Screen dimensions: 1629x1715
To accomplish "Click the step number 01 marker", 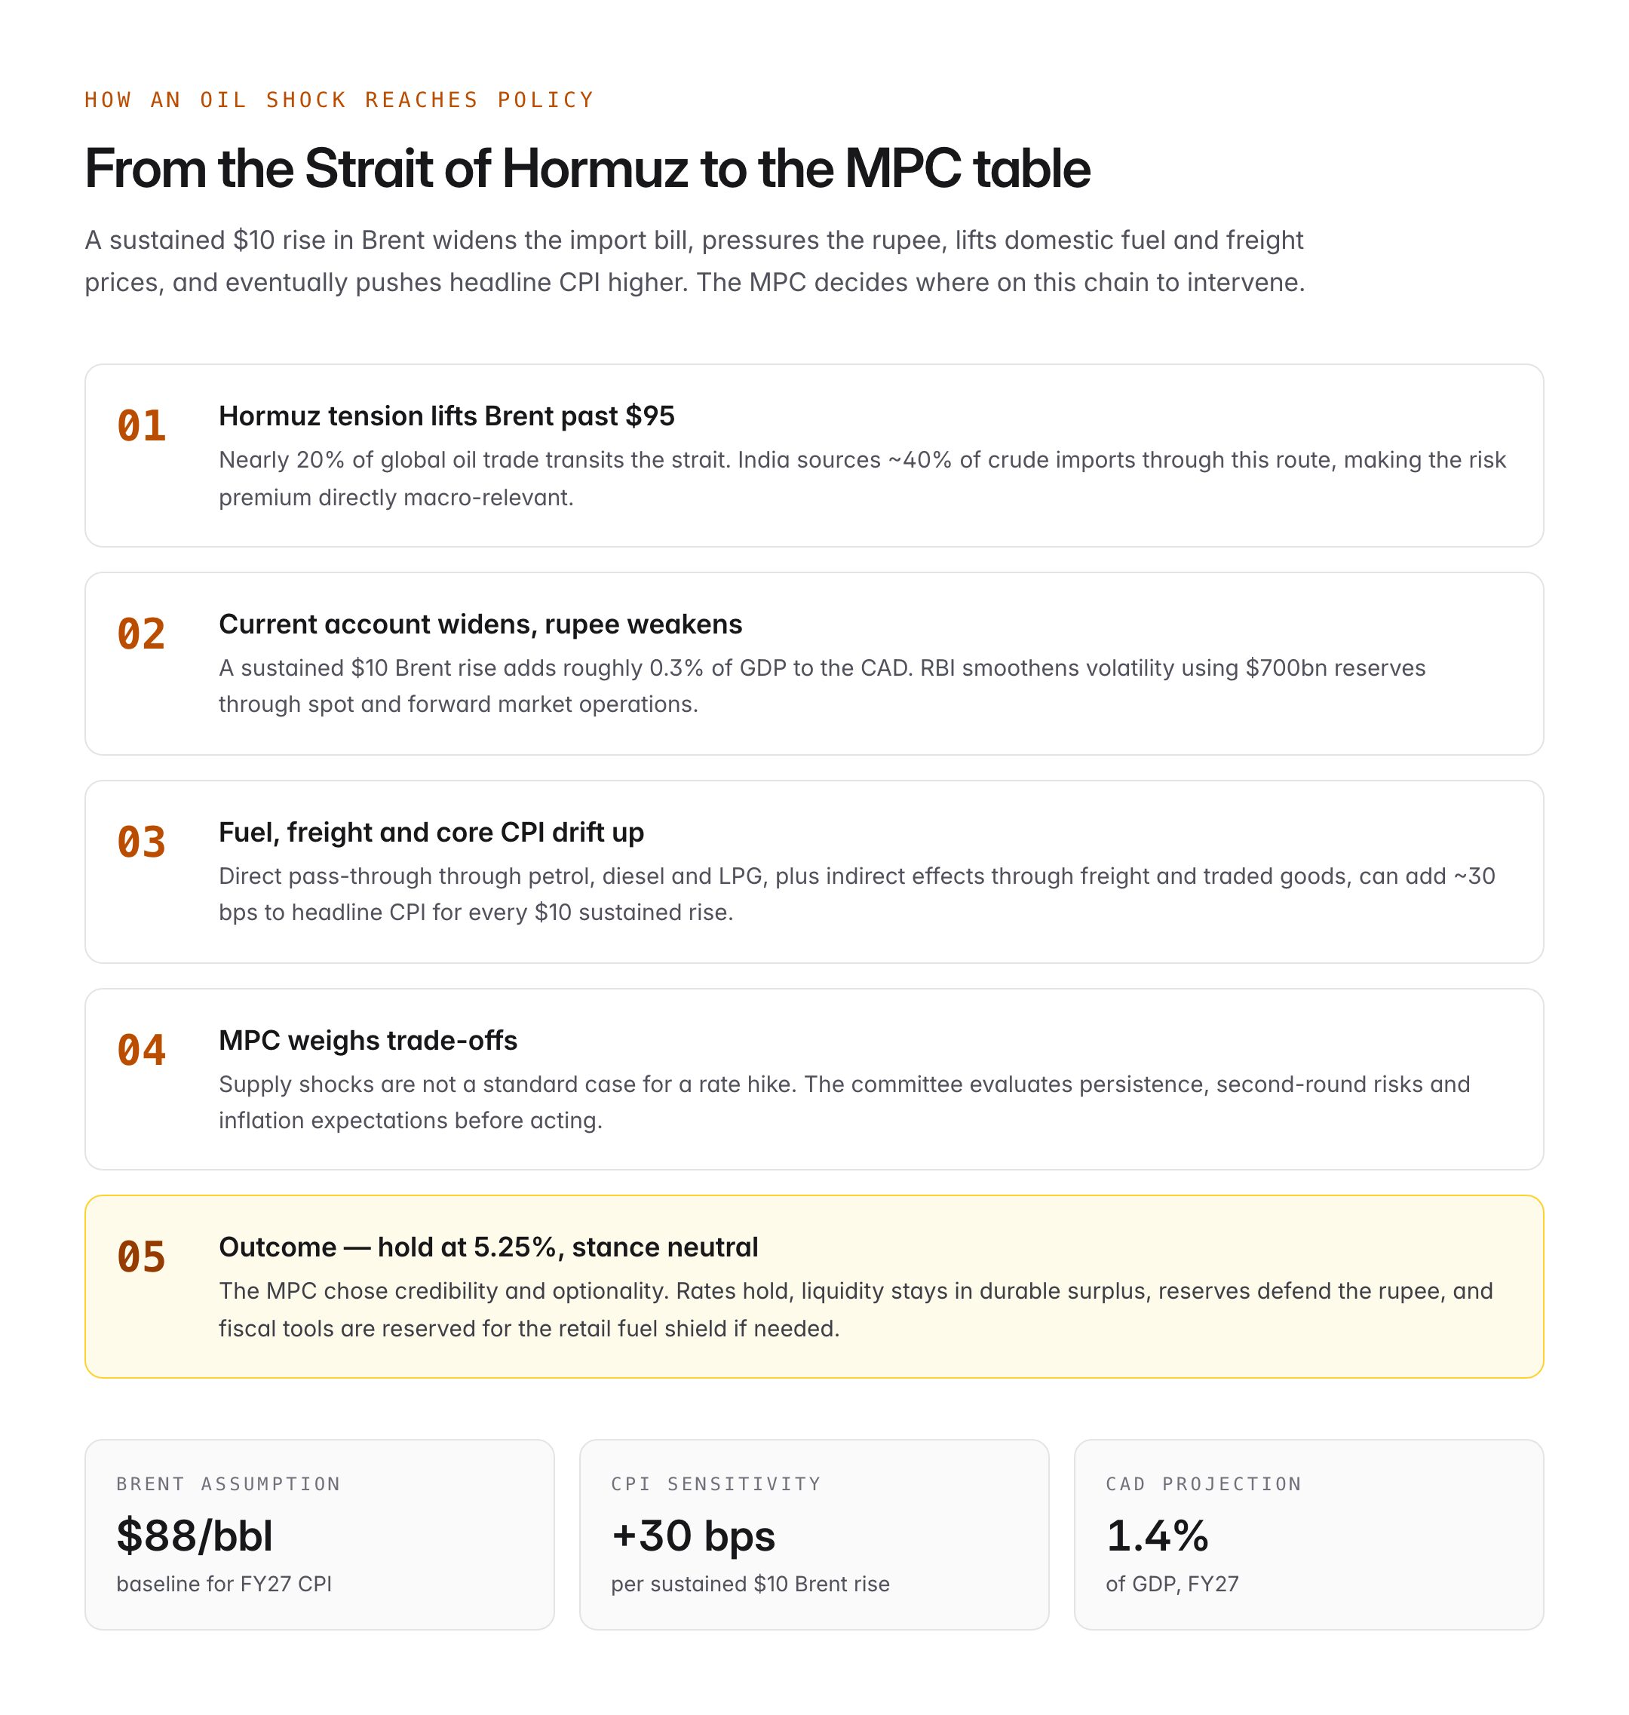I will click(x=142, y=426).
